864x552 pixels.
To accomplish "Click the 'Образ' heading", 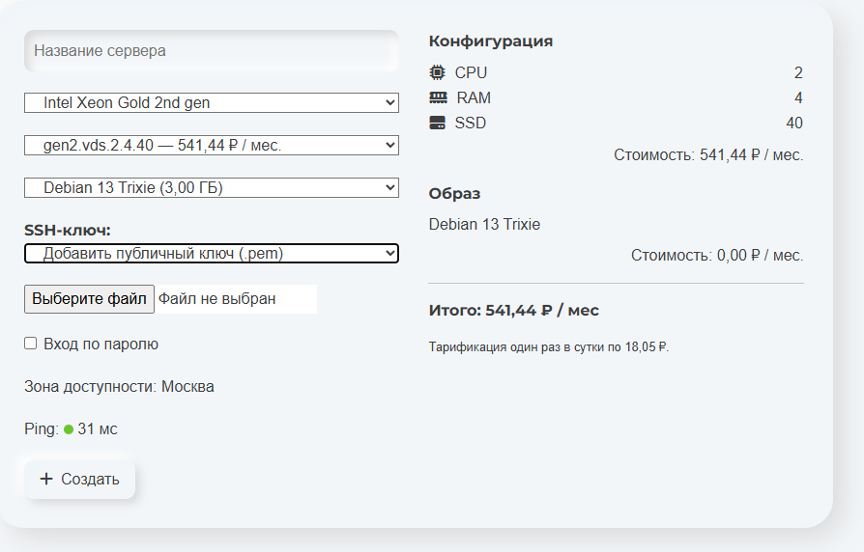I will coord(454,194).
